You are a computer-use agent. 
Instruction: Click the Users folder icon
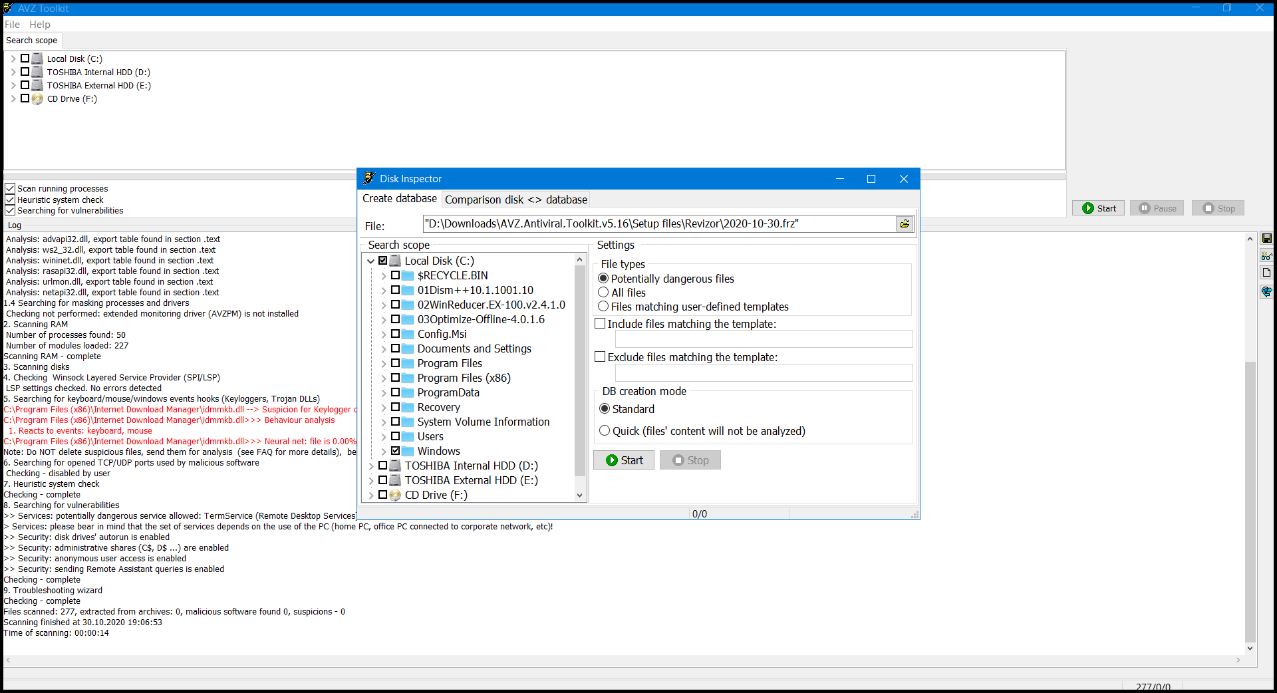tap(408, 436)
